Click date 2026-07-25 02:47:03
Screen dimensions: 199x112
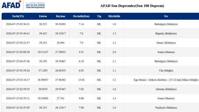tap(18, 107)
